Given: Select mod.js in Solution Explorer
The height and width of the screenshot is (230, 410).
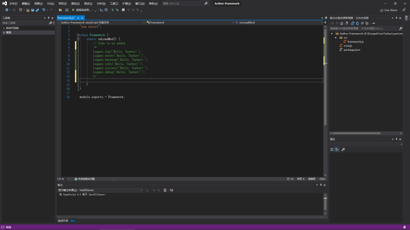Looking at the screenshot, I should (x=348, y=46).
